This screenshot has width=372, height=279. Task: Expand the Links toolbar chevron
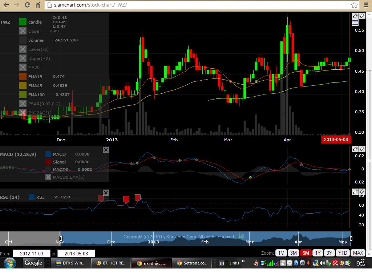click(x=243, y=261)
